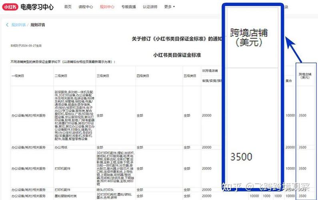Click the 办公用纸 cell
The height and width of the screenshot is (200, 318).
(x=61, y=147)
